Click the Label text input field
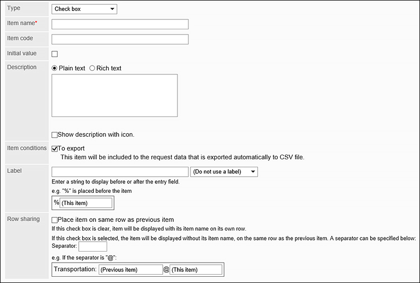The width and height of the screenshot is (420, 283). pos(120,172)
